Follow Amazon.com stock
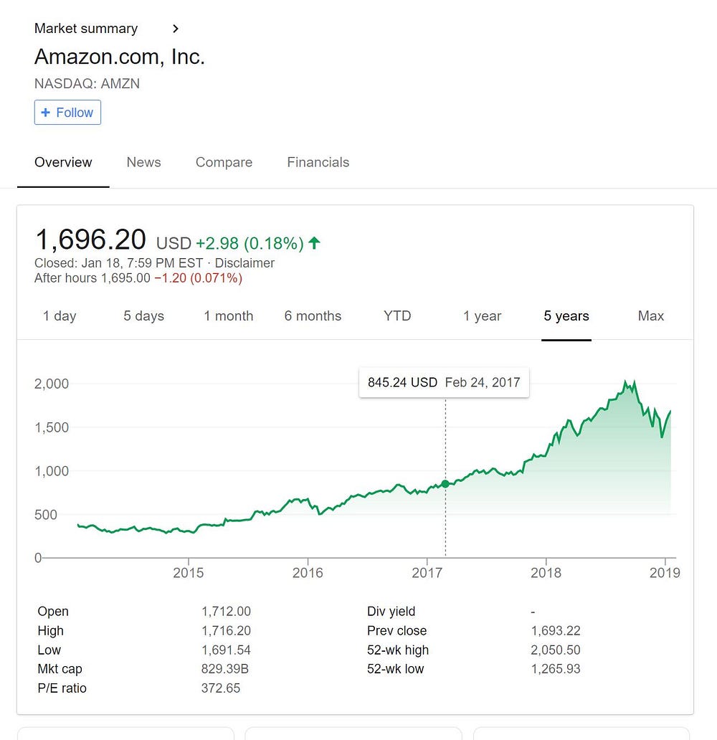 tap(67, 113)
